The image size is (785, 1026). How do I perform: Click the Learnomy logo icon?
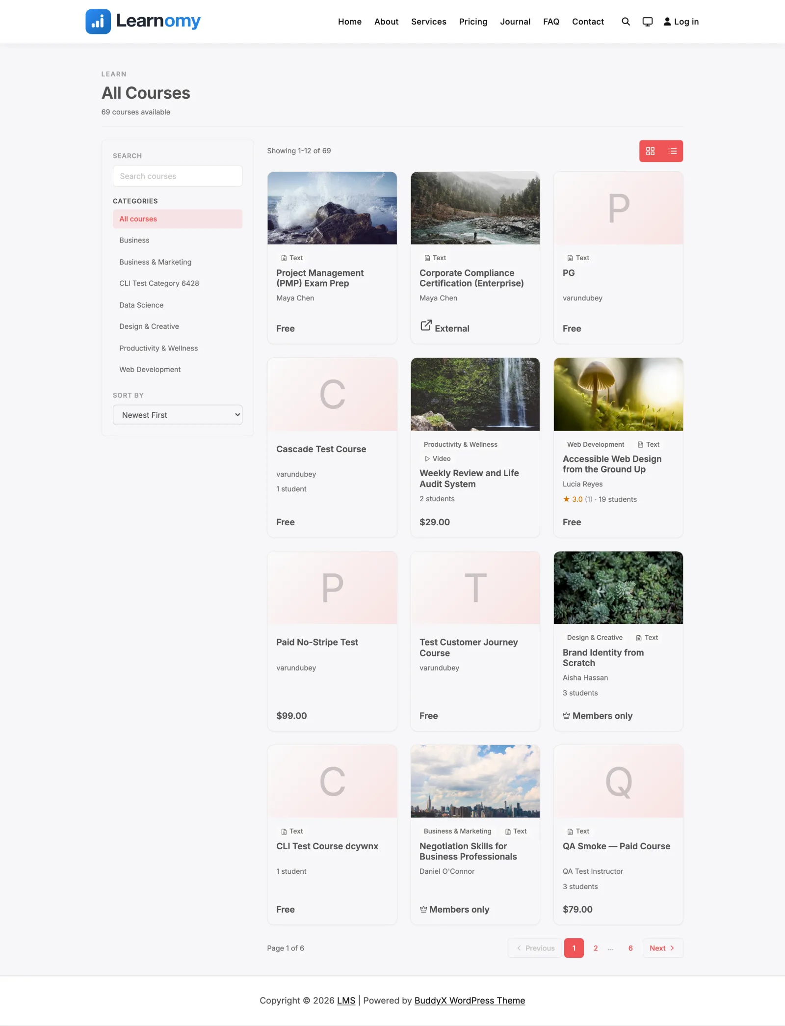pyautogui.click(x=98, y=22)
